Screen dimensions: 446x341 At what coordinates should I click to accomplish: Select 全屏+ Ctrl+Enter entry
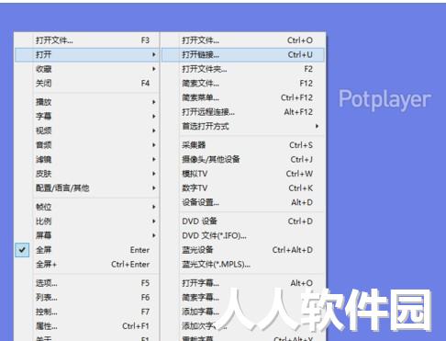[86, 264]
